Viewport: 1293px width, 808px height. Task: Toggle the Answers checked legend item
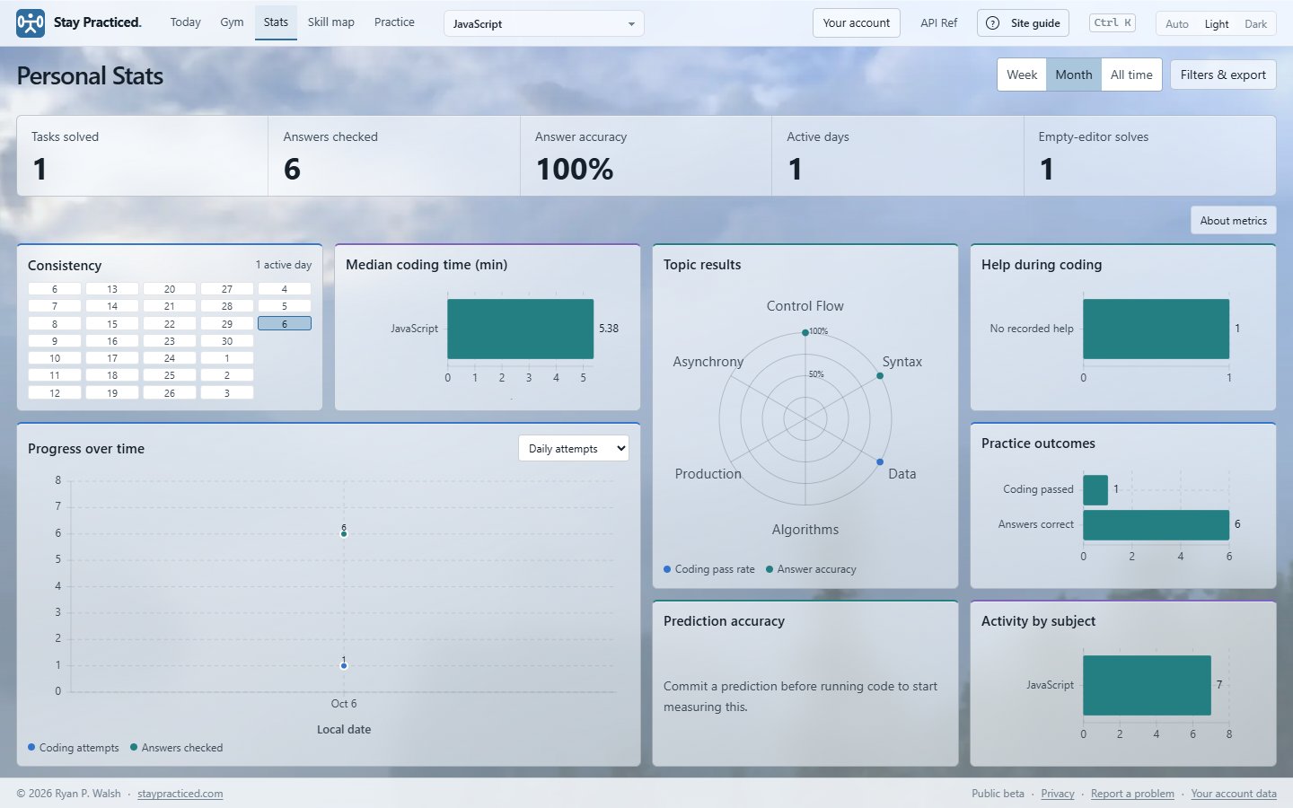click(177, 748)
